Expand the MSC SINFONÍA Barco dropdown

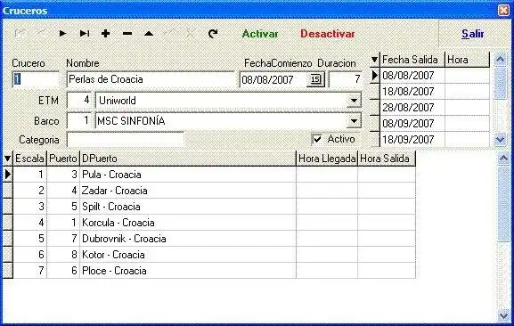point(354,121)
